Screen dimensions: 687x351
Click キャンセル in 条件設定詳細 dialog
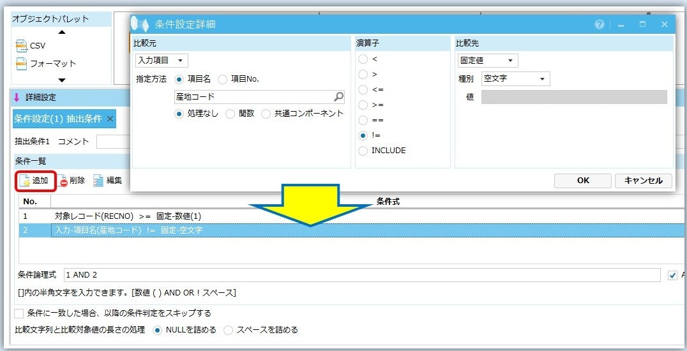point(643,181)
